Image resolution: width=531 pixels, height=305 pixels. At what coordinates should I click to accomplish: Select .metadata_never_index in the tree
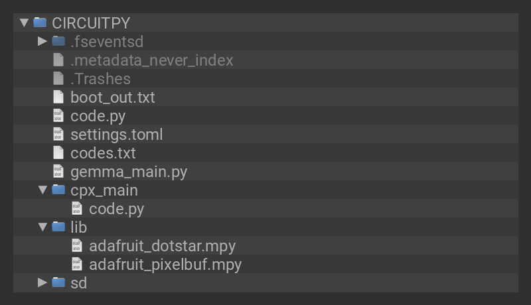click(151, 60)
